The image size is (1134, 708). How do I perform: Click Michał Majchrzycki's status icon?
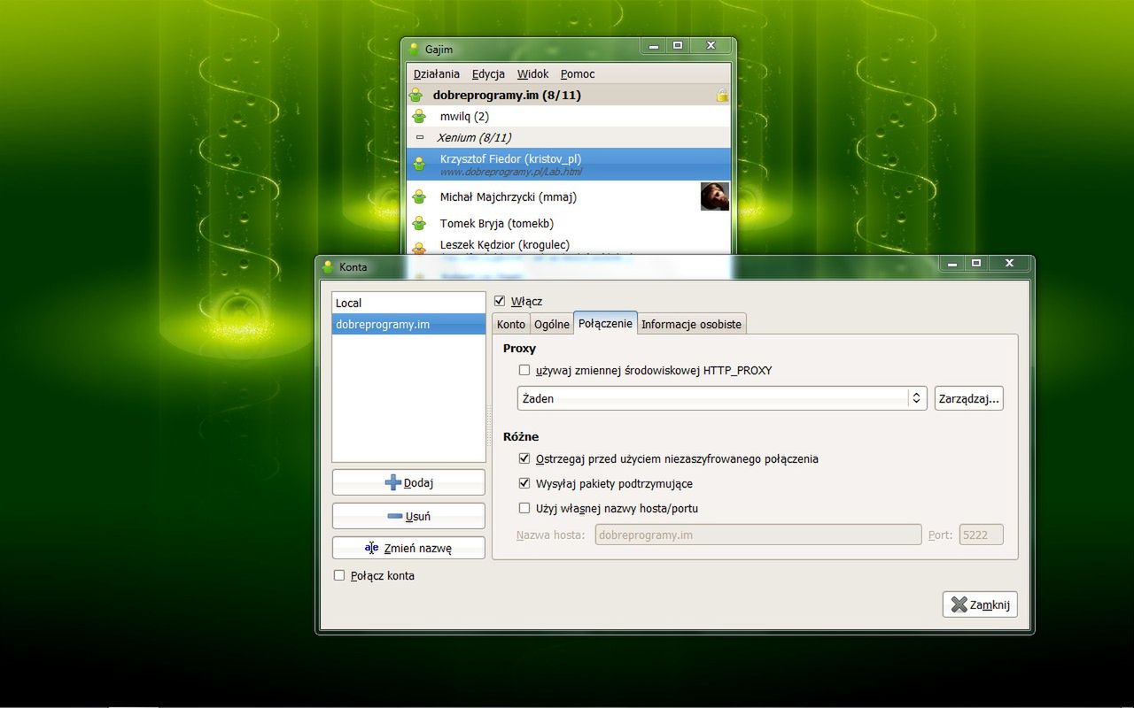(x=420, y=197)
